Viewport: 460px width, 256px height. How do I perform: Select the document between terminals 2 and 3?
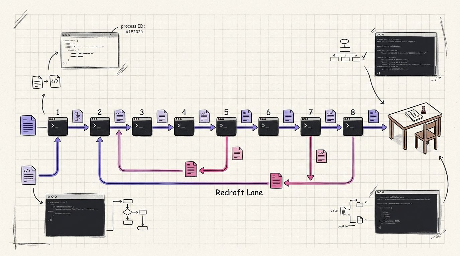pyautogui.click(x=120, y=116)
